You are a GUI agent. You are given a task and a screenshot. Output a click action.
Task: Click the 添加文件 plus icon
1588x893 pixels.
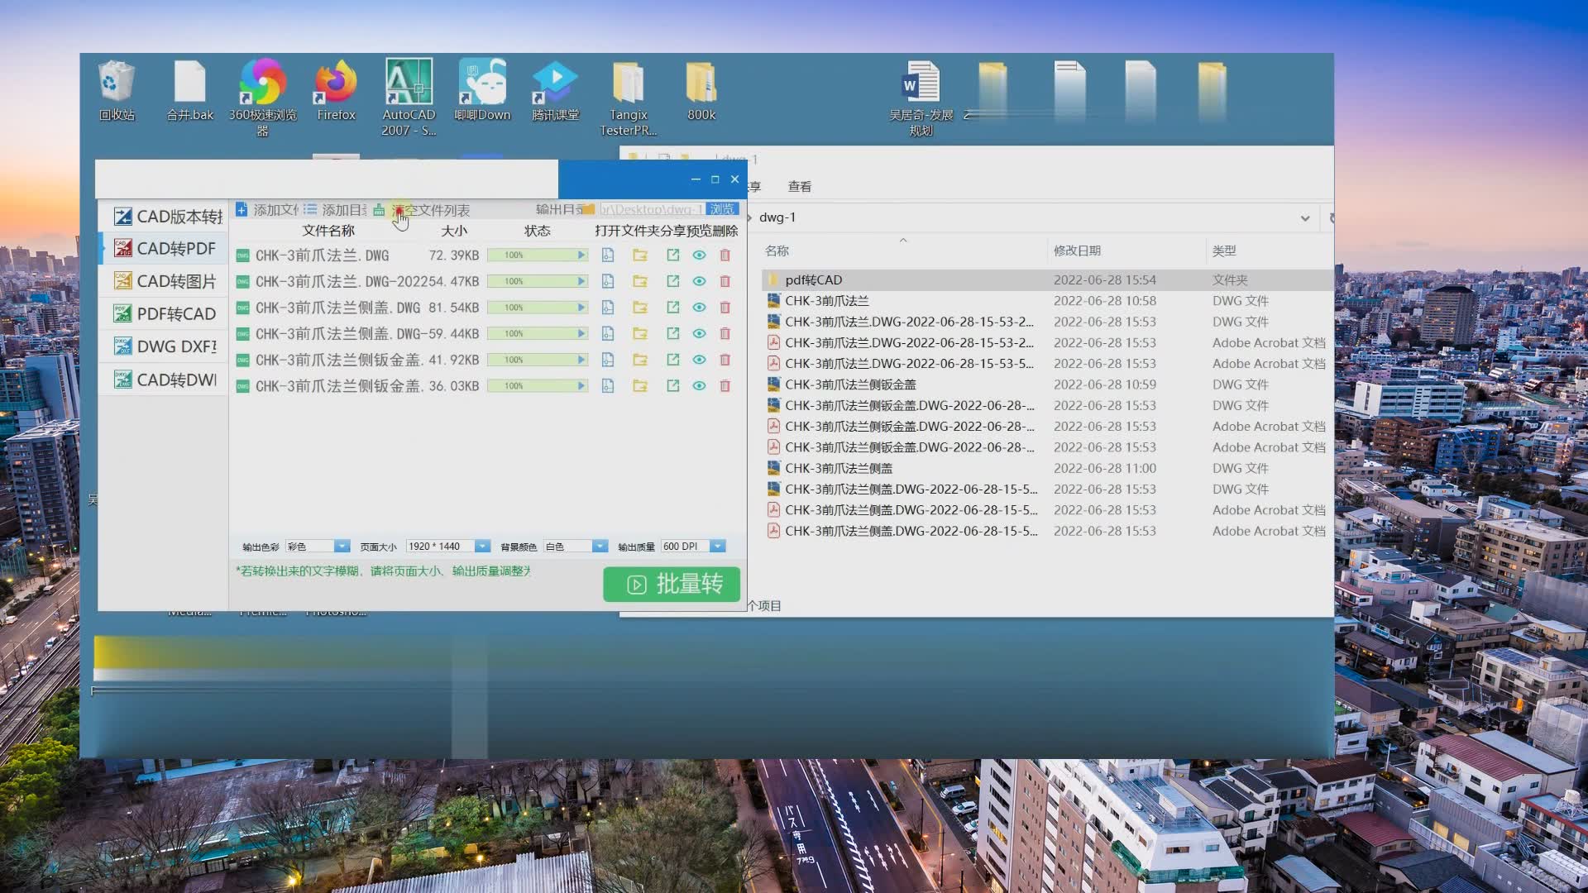[242, 210]
